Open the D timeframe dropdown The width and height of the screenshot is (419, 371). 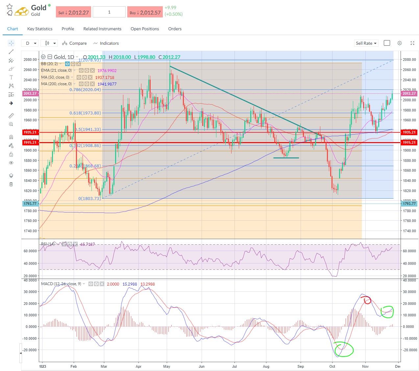point(30,43)
